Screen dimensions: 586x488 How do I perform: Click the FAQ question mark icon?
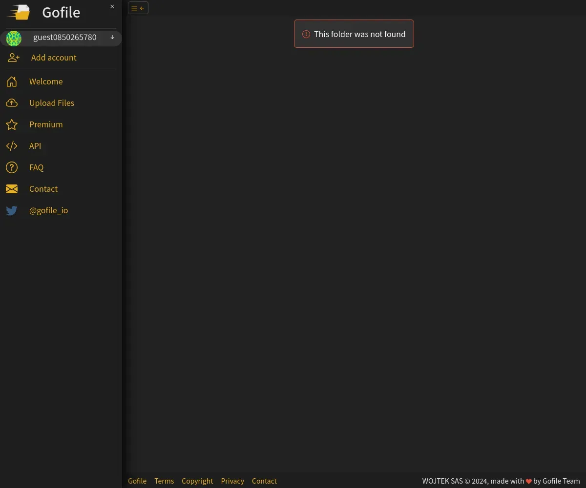click(x=12, y=167)
